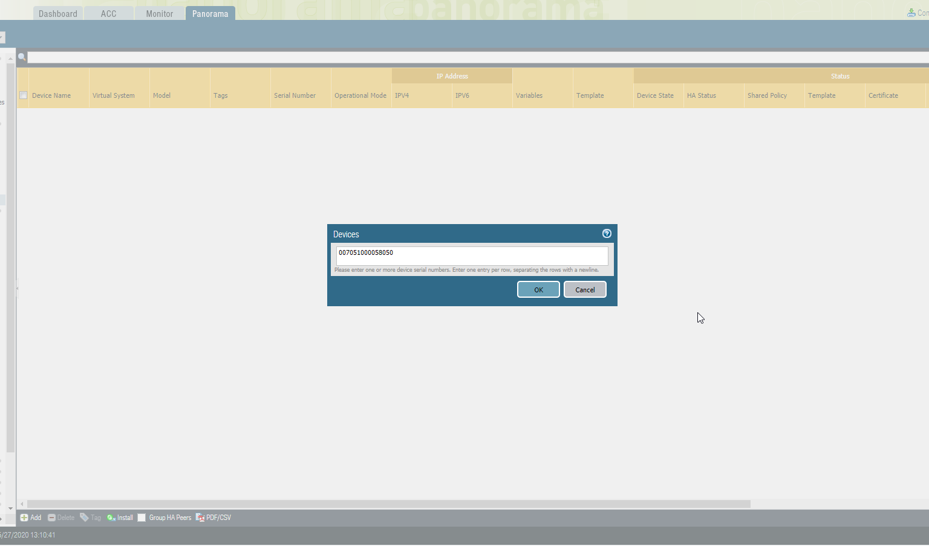Viewport: 929px width, 549px height.
Task: Switch to the Monitor tab
Action: 160,13
